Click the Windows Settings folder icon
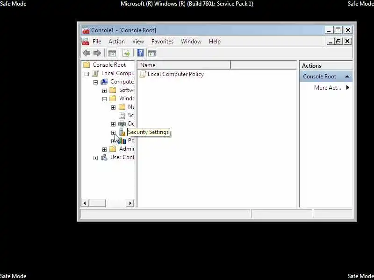 click(x=113, y=98)
